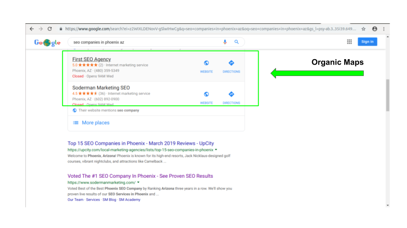Open the First SEO Agency listing
407x228 pixels.
pyautogui.click(x=92, y=59)
